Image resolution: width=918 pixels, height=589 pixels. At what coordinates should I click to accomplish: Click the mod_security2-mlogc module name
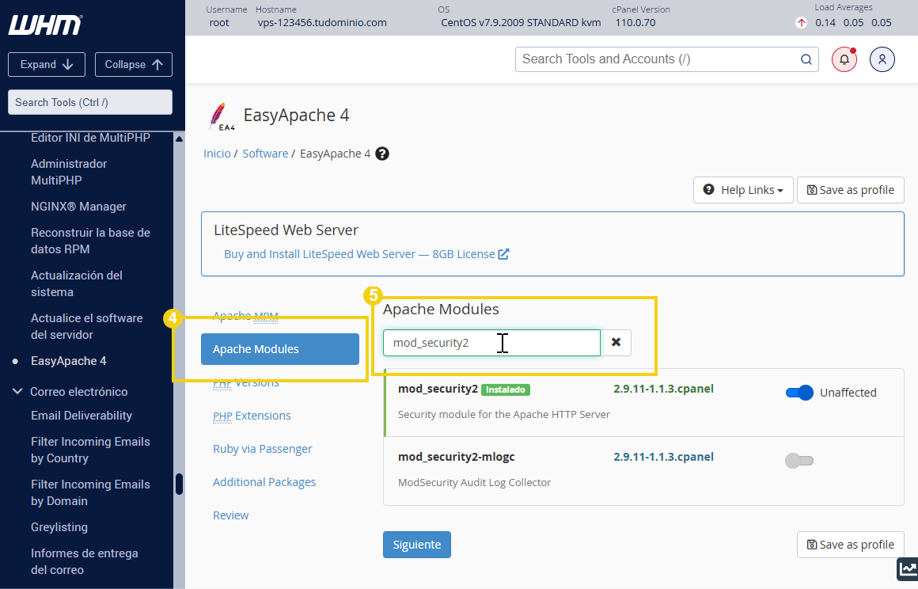456,457
